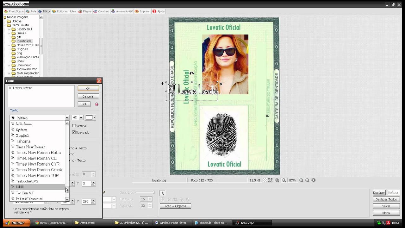Open the Boliche folder in tree

click(x=16, y=21)
